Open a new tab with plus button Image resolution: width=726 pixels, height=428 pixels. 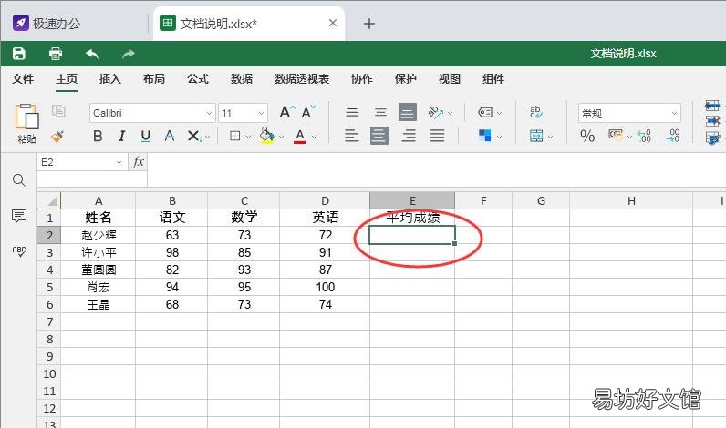tap(369, 24)
